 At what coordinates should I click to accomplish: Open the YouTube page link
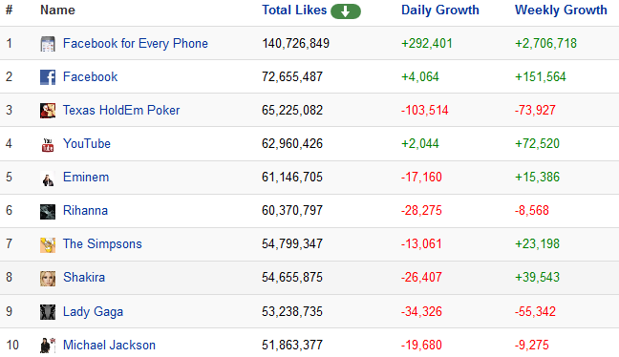click(x=87, y=143)
